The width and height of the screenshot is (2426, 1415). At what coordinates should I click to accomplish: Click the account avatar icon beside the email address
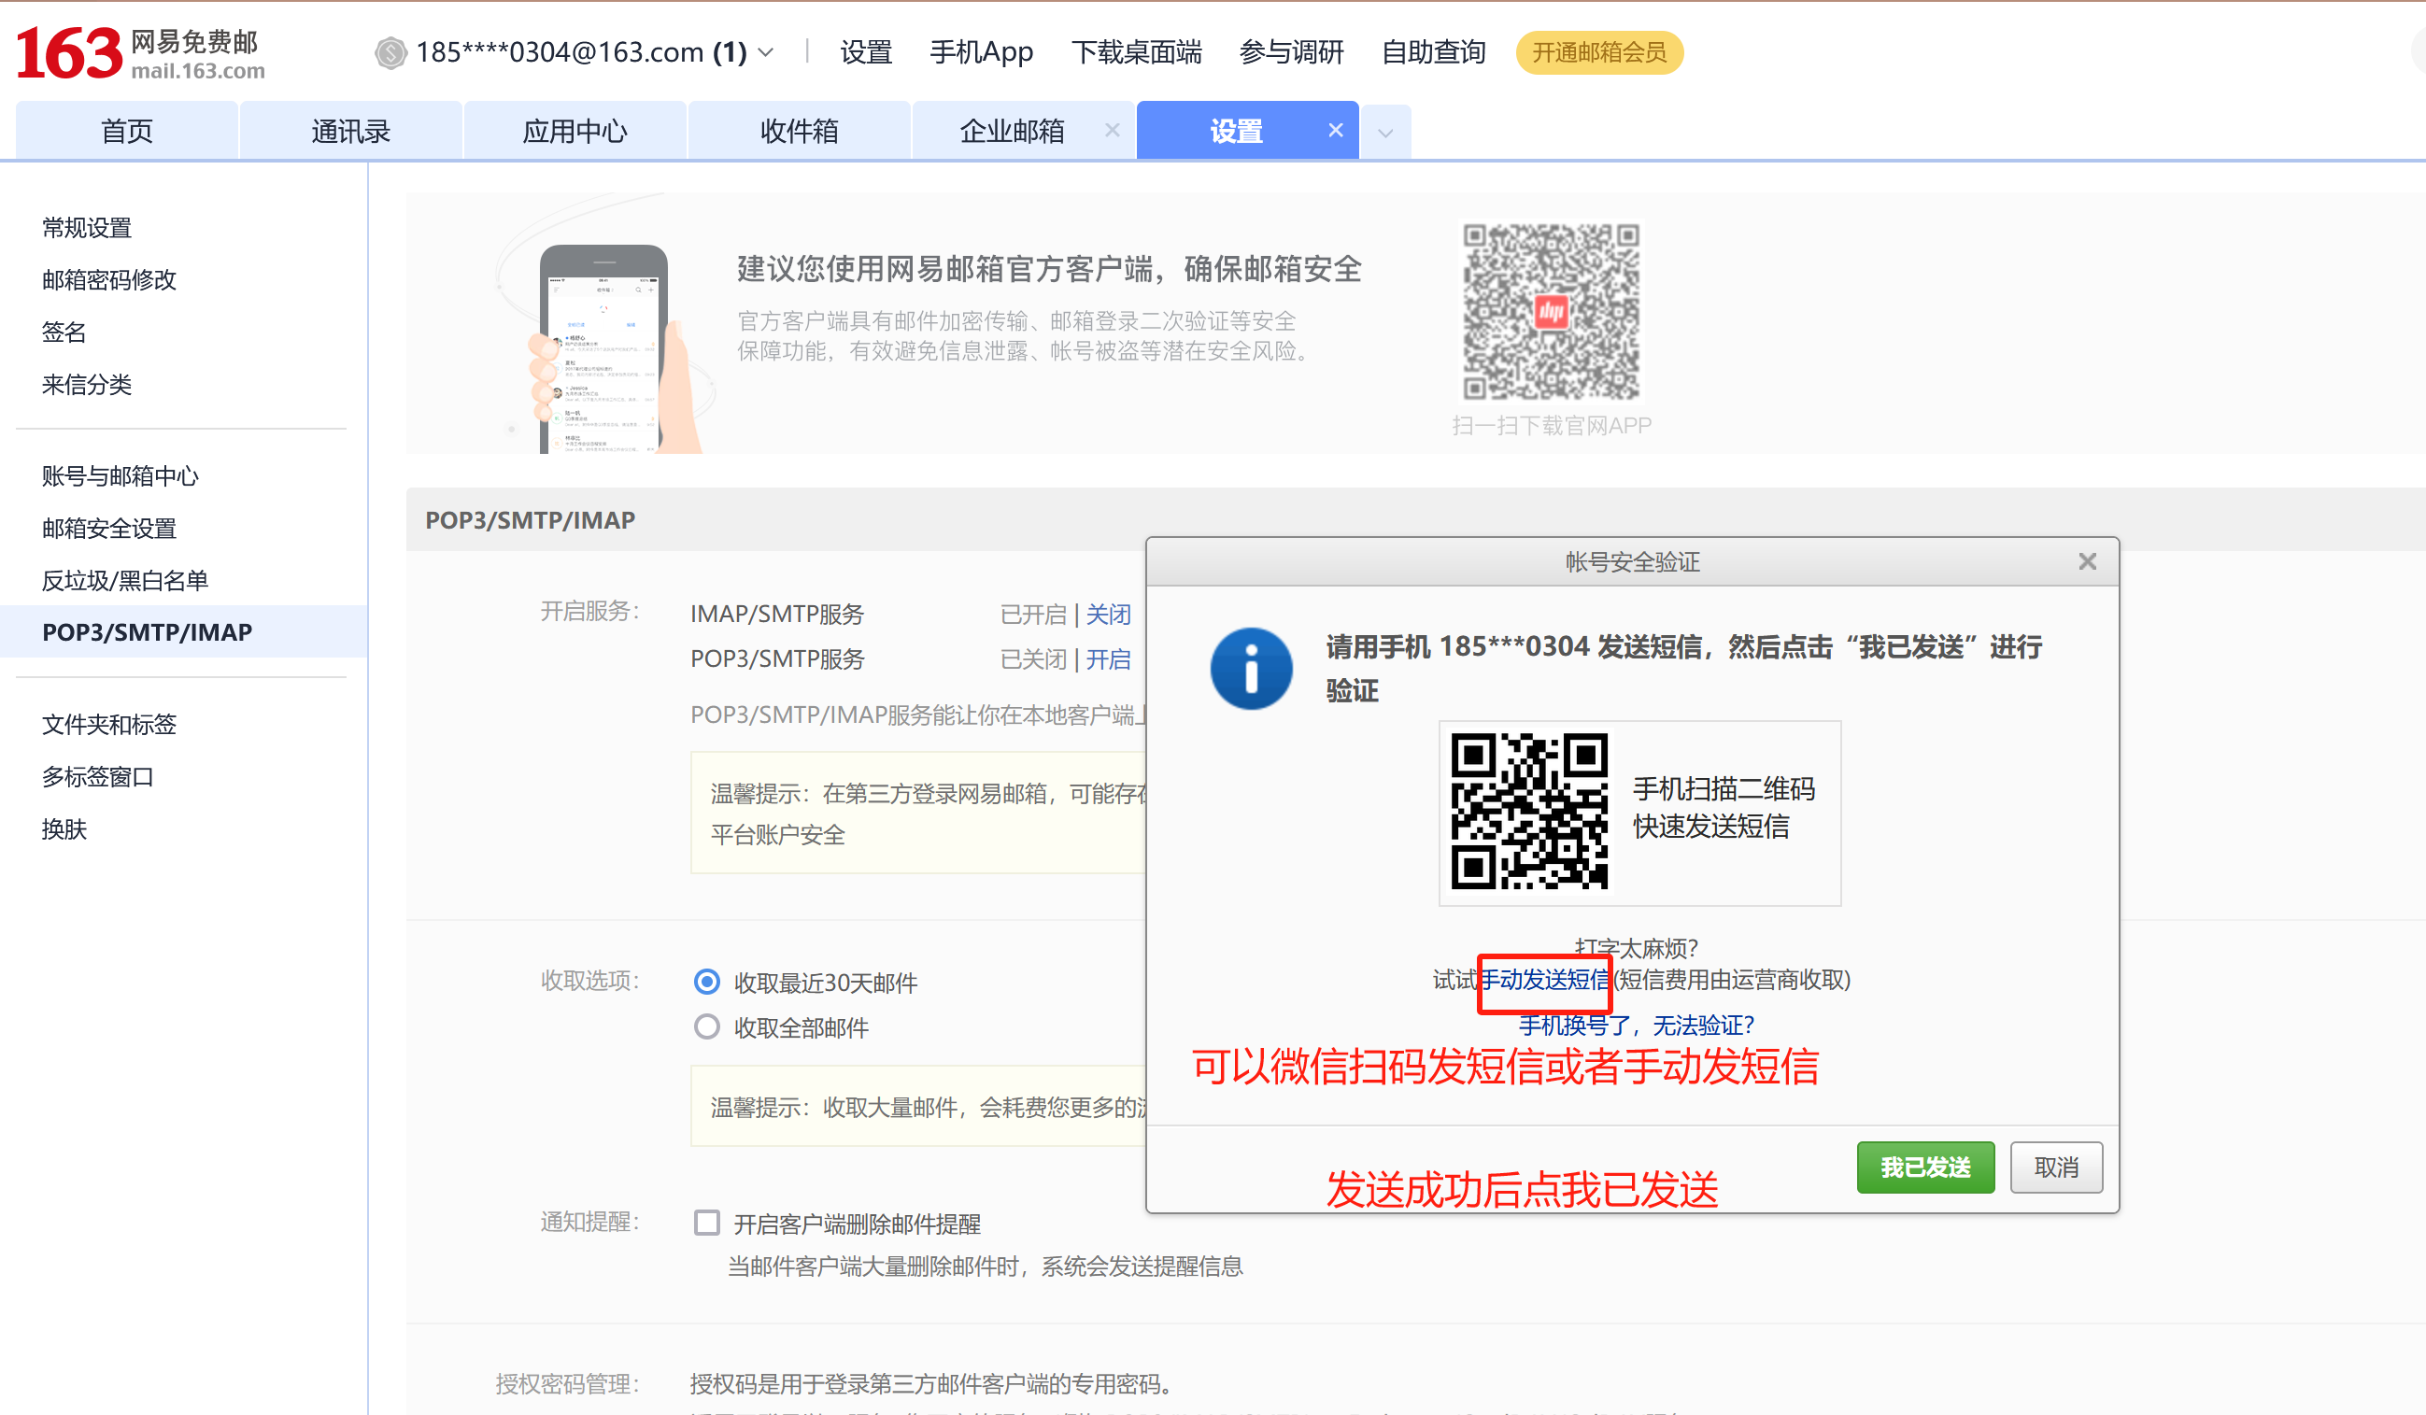[x=390, y=53]
